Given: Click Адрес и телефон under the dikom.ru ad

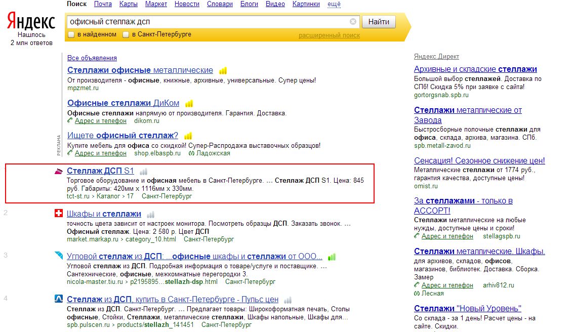Looking at the screenshot, I should (x=101, y=121).
